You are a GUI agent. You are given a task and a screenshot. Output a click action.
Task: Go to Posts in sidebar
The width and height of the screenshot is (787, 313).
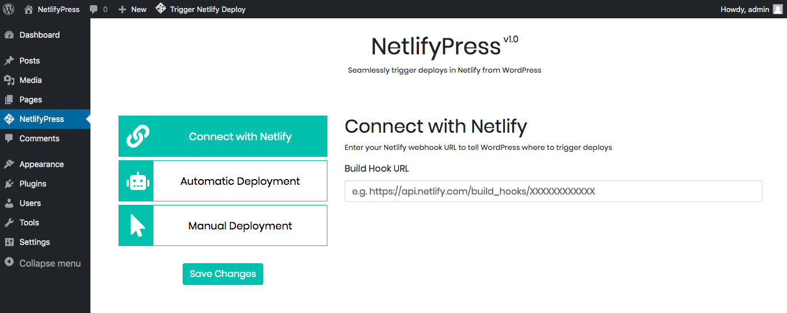coord(45,61)
